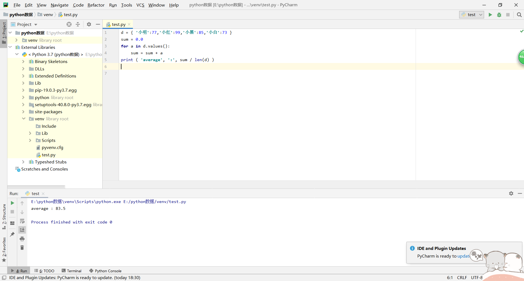Open the Tools menu
524x281 pixels.
click(127, 5)
